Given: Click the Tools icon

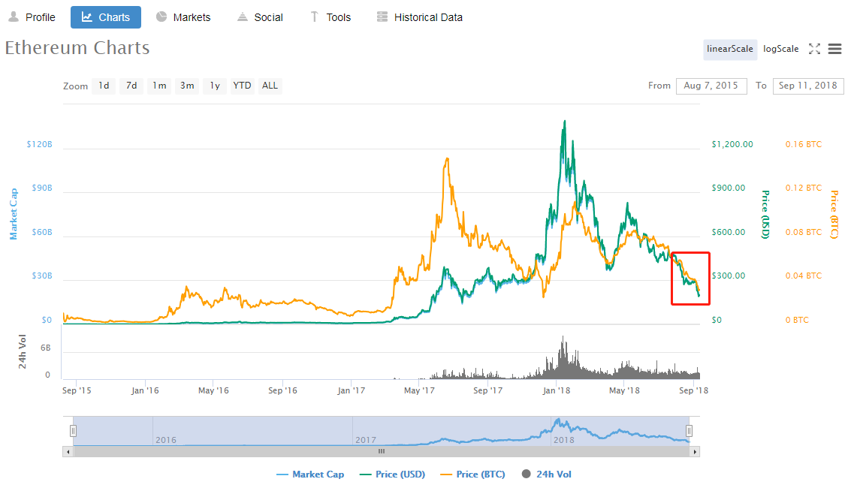Looking at the screenshot, I should 314,17.
